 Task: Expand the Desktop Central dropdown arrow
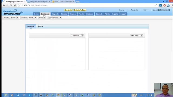35,18
